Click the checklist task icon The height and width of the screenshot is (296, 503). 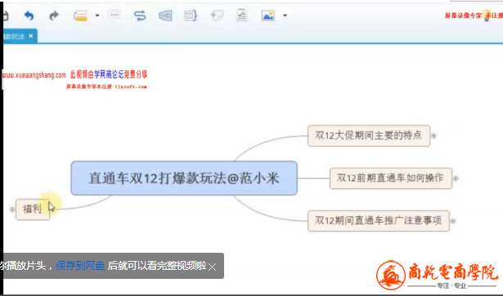coord(241,15)
